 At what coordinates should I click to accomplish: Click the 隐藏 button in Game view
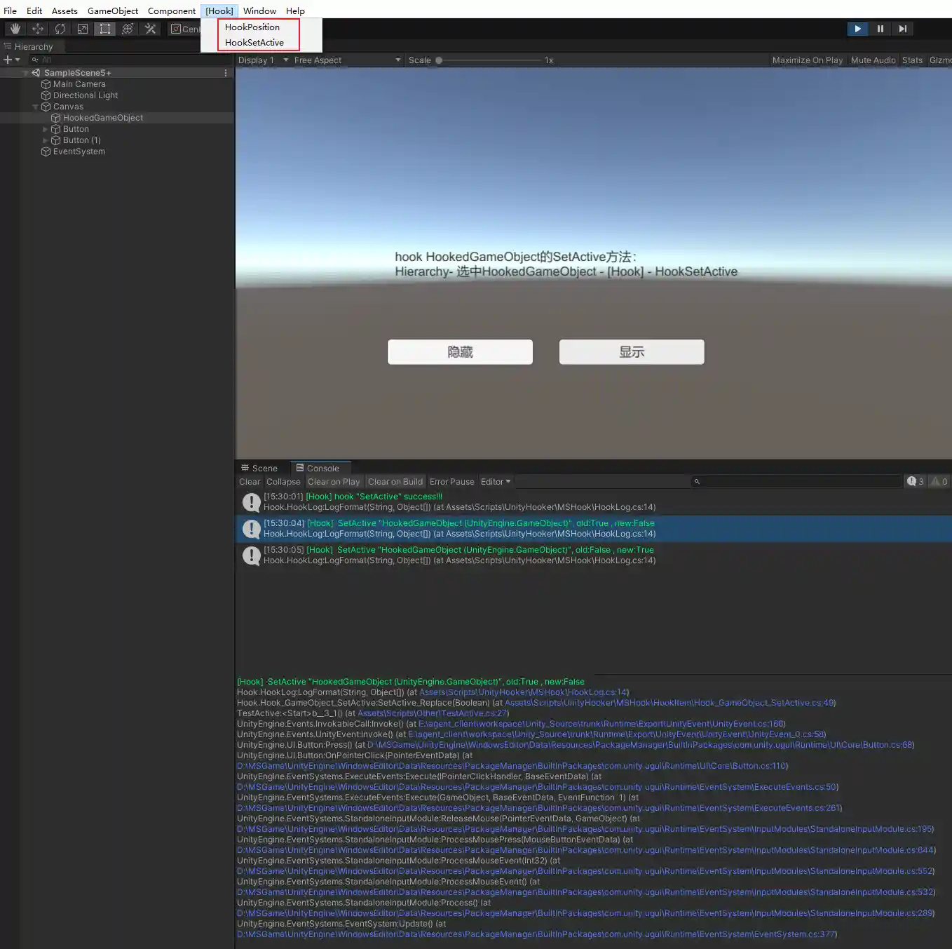(460, 352)
